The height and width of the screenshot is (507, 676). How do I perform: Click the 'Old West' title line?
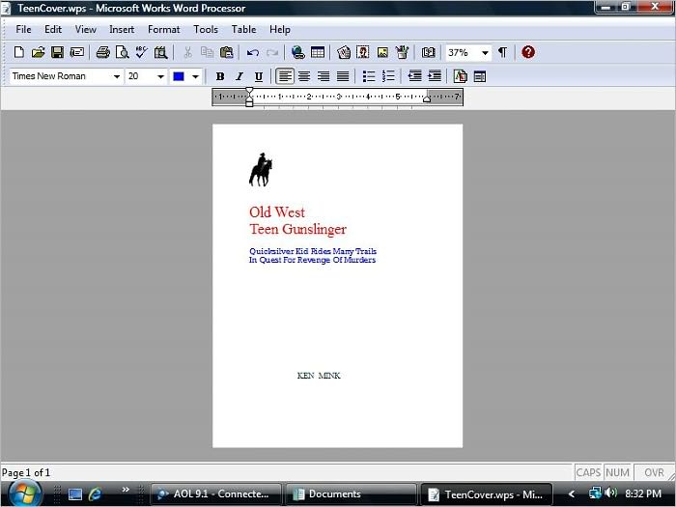[x=277, y=212]
